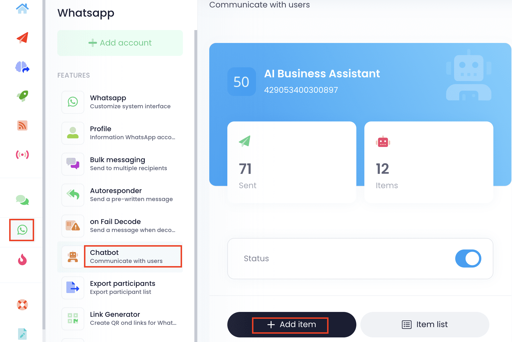This screenshot has width=512, height=342.
Task: Go to Export participants
Action: [120, 288]
